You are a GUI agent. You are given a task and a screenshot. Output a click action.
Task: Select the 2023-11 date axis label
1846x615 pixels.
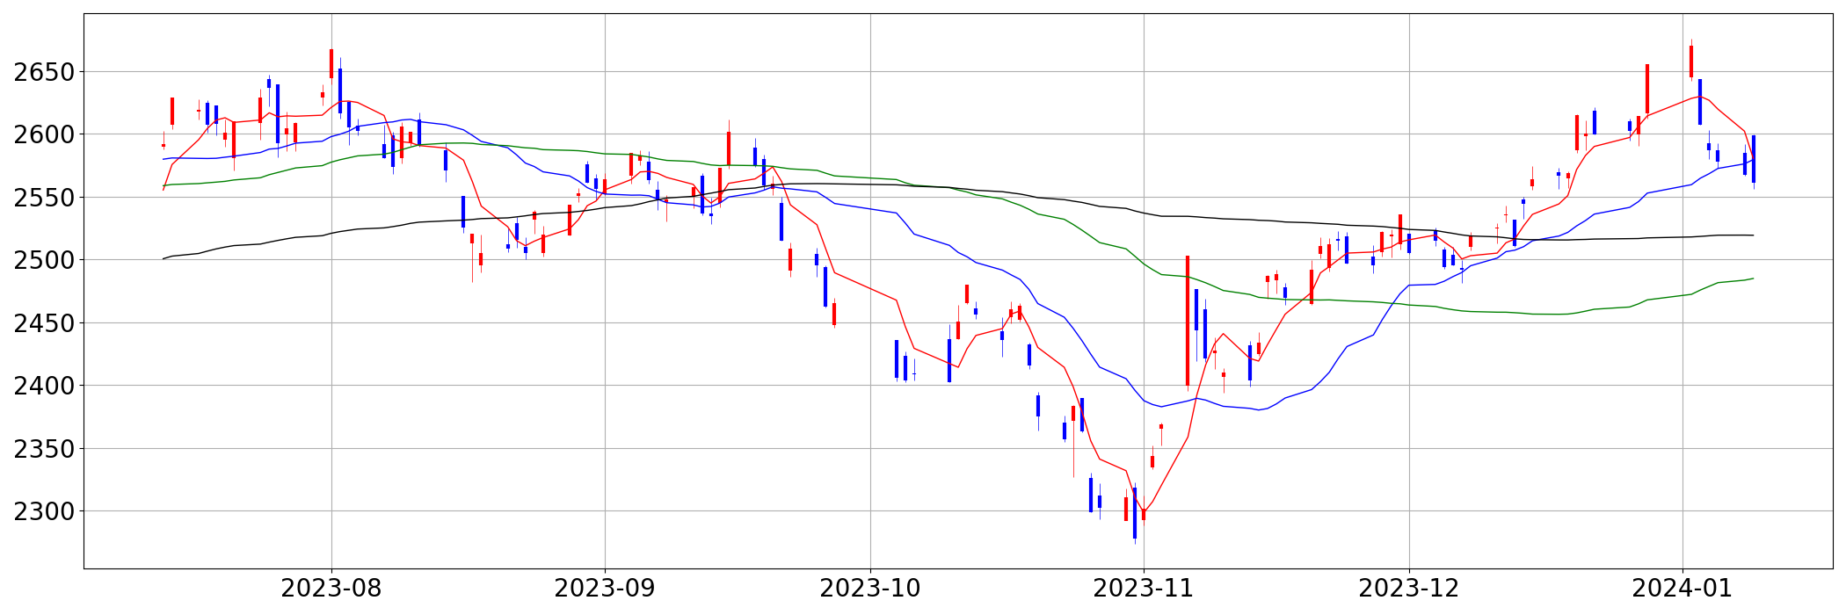click(x=1144, y=589)
